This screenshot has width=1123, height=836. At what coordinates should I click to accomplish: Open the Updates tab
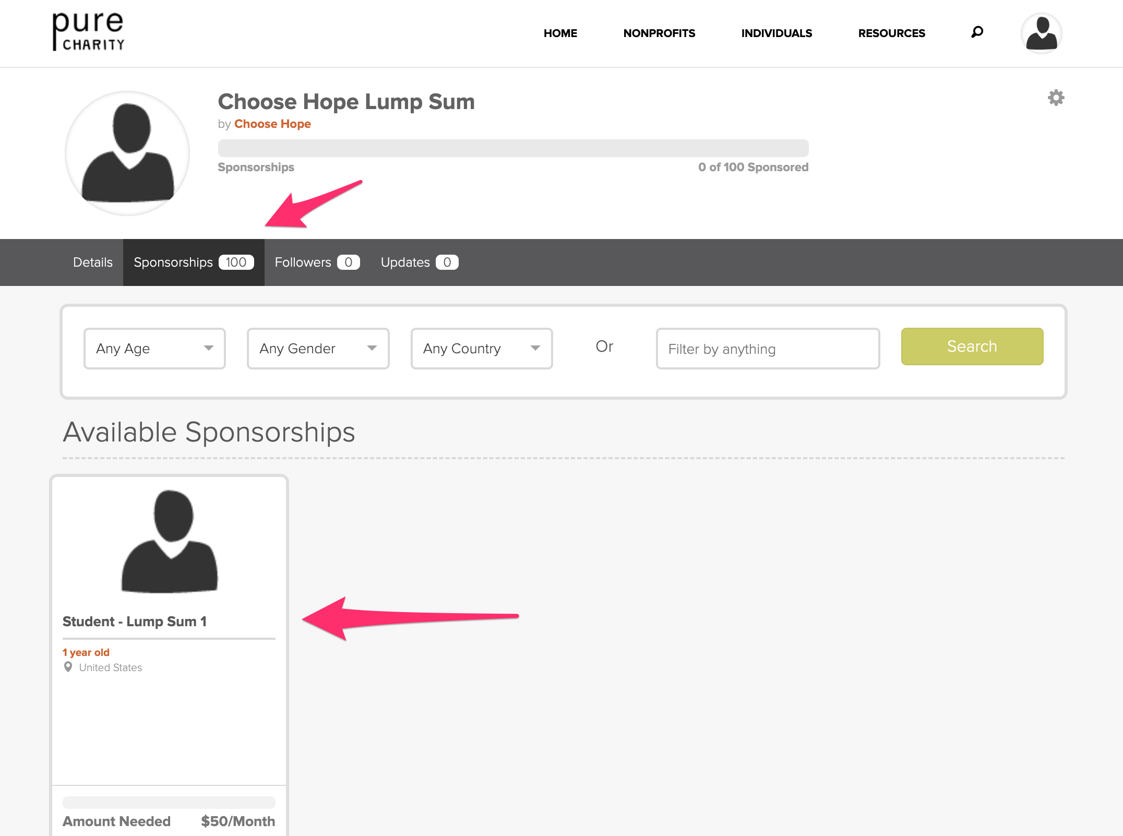coord(420,262)
